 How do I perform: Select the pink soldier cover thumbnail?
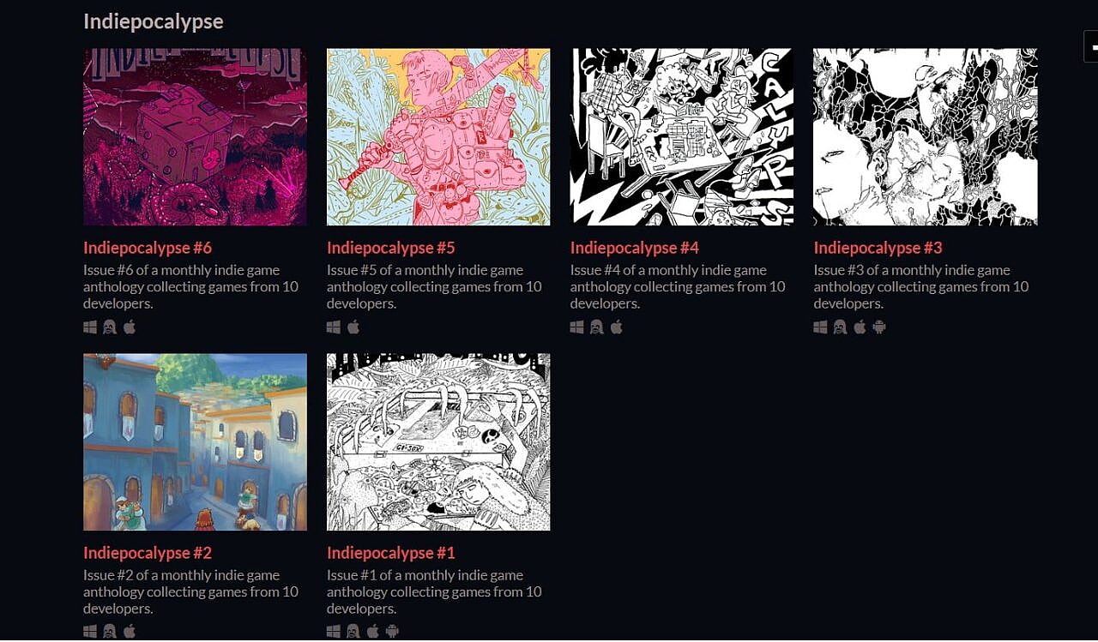click(438, 137)
